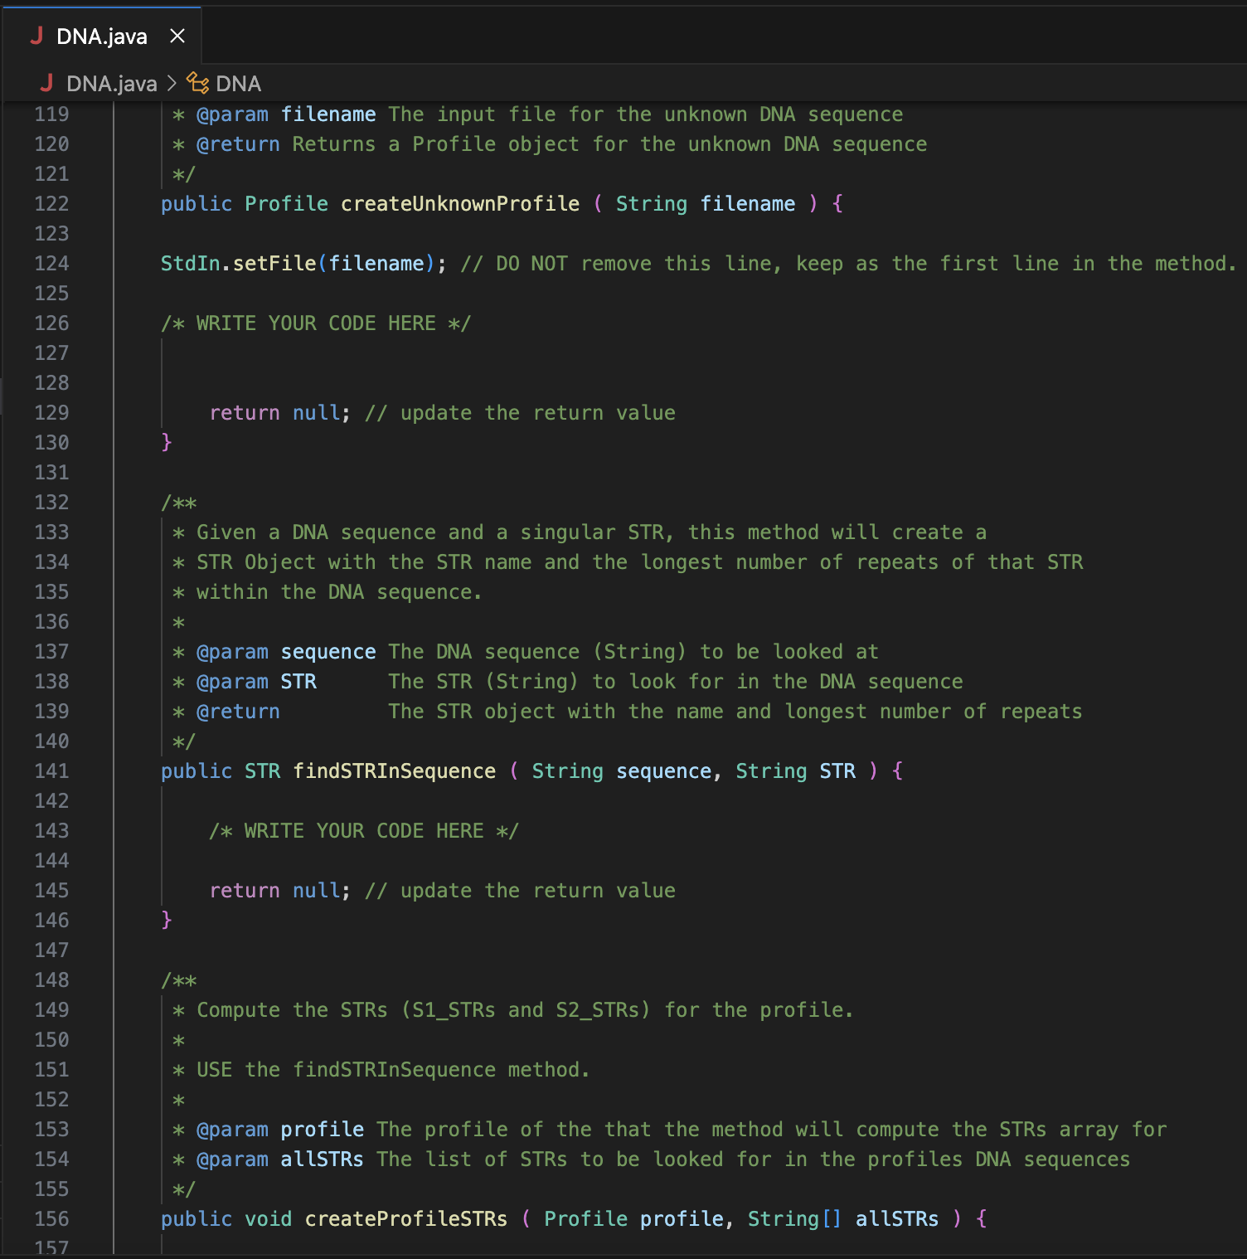Click the filename parameter on line 122

[x=748, y=204]
